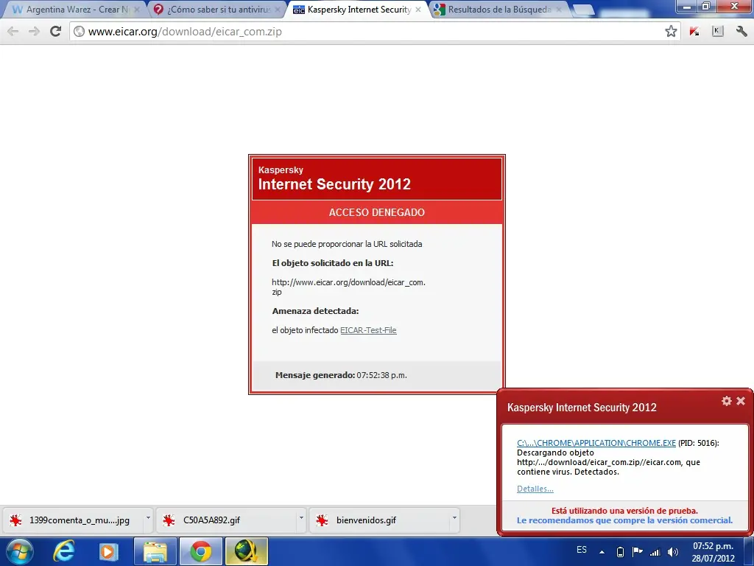
Task: Close the Argentina Warez tab
Action: click(x=137, y=10)
